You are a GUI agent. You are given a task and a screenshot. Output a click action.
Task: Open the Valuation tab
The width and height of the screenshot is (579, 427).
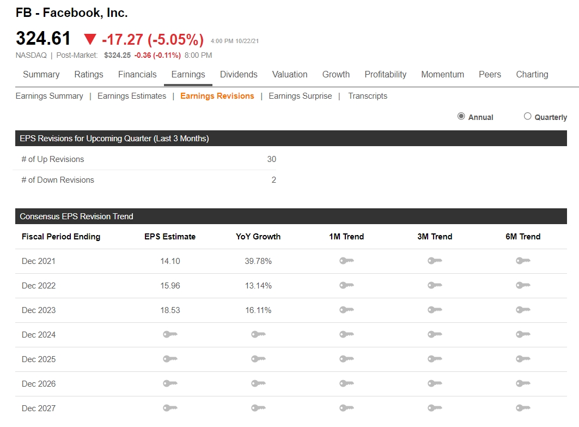click(x=290, y=74)
